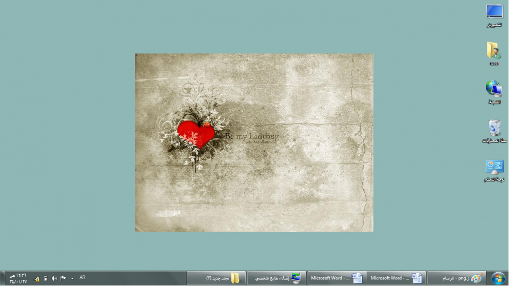Open the taskbar clock and date
The image size is (513, 287).
18,278
